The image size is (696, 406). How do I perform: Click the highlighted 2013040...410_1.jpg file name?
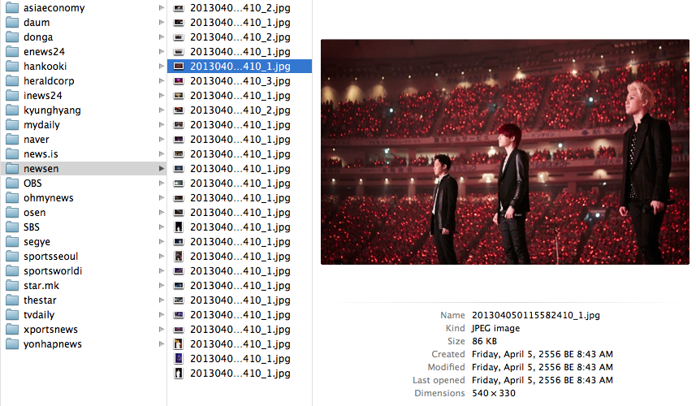pos(240,67)
